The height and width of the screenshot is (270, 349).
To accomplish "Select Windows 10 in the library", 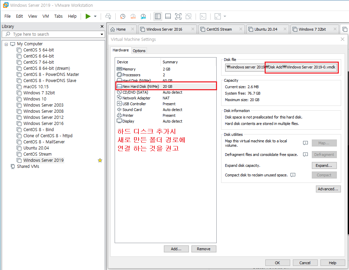I will click(x=35, y=99).
